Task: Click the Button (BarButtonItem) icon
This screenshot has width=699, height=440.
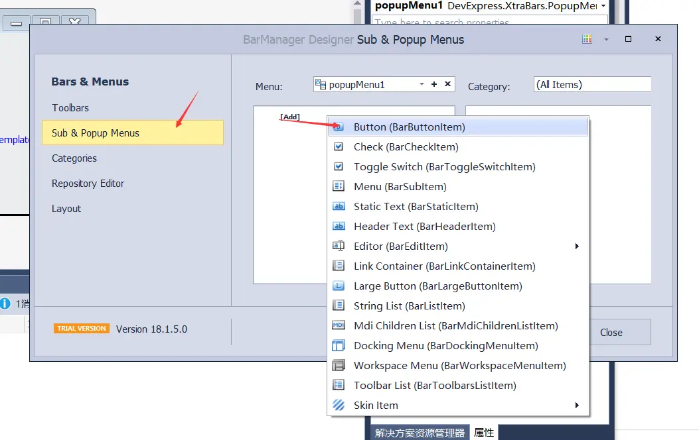Action: 339,127
